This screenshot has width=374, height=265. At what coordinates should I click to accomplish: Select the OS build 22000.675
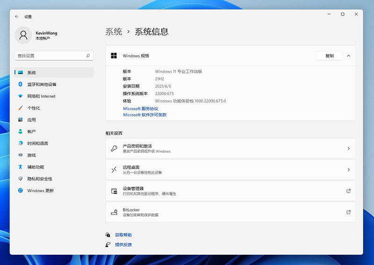pyautogui.click(x=165, y=93)
